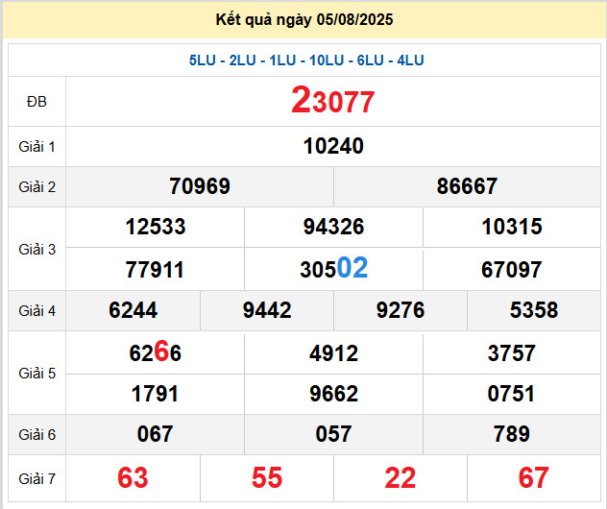The image size is (607, 509).
Task: Select number 9276 in Giải 4
Action: [401, 310]
